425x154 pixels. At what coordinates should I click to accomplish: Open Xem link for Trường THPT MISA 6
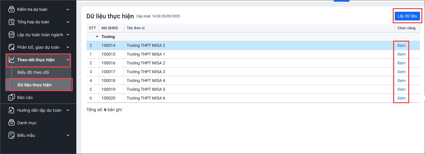[401, 98]
